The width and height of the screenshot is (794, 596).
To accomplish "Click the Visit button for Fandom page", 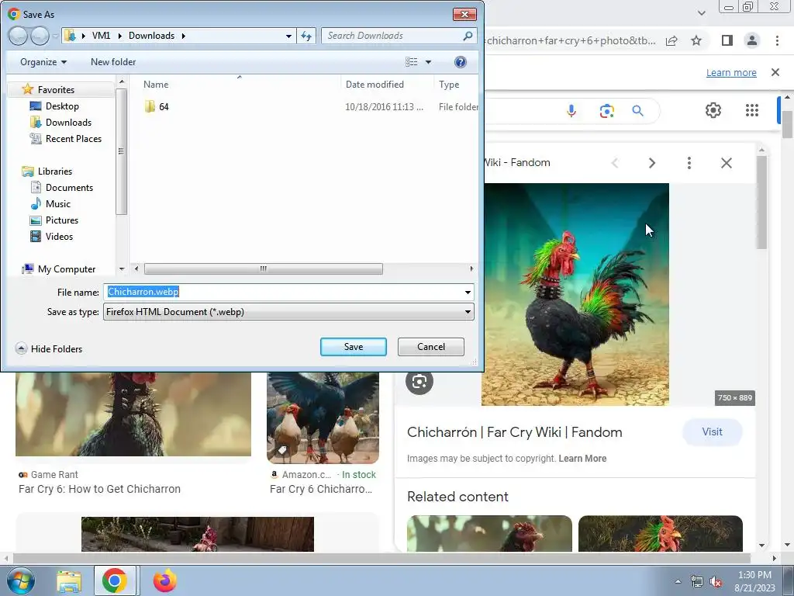I will (712, 431).
